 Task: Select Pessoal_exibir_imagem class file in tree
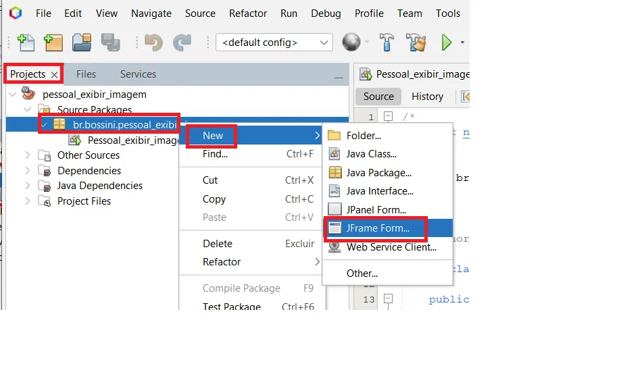[133, 140]
